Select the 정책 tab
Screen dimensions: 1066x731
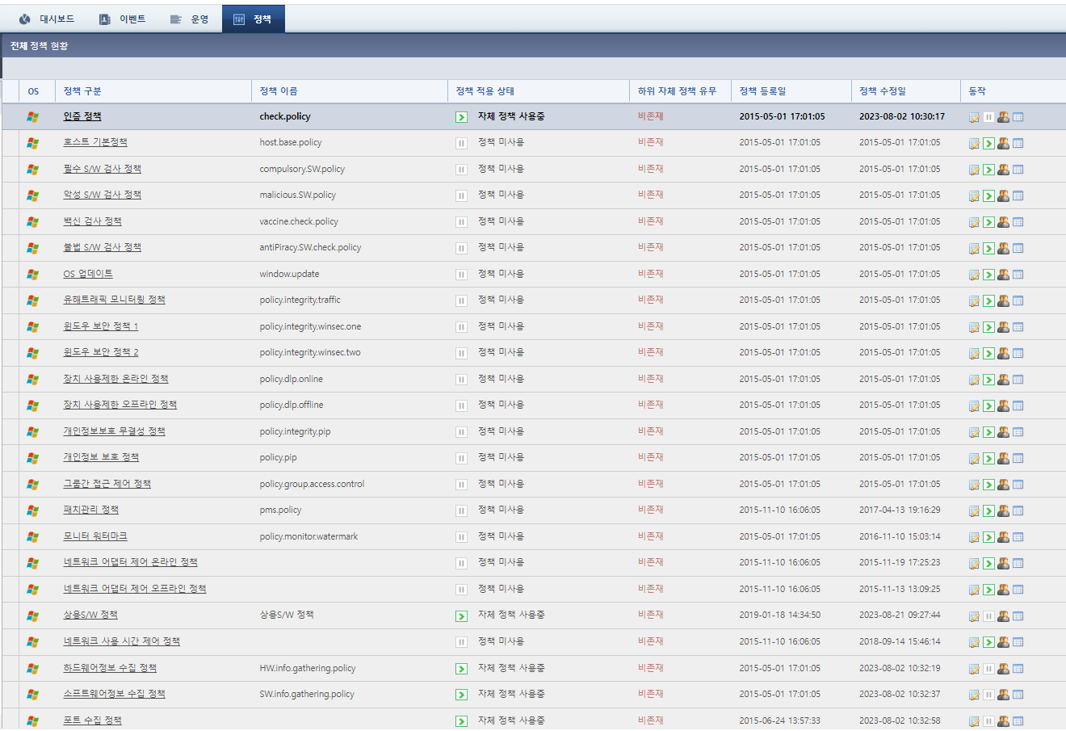click(254, 19)
